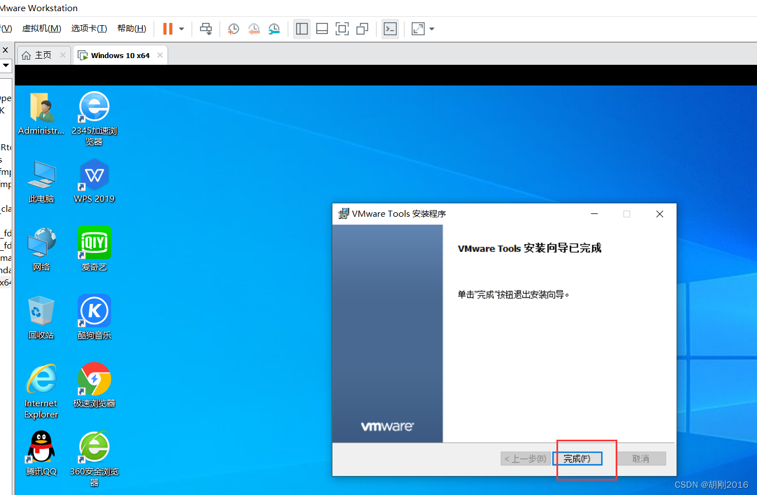Toggle the thumbnail bar view
The height and width of the screenshot is (495, 757).
[x=322, y=28]
